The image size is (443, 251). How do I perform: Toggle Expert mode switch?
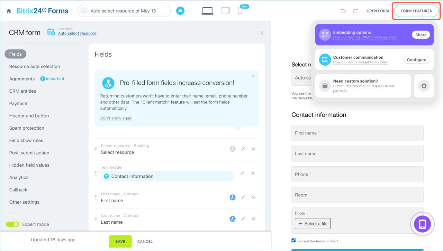click(12, 224)
